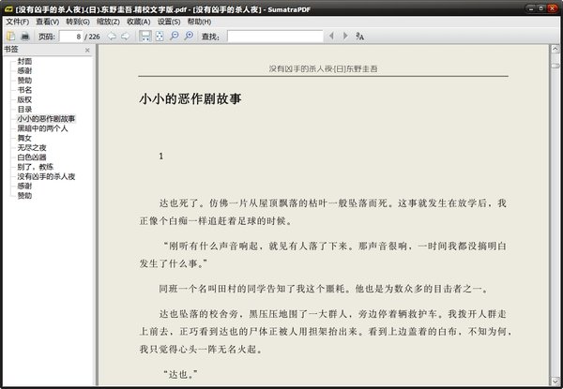Jump to the first 感谢 bookmark
Viewport: 563px width, 389px height.
24,71
